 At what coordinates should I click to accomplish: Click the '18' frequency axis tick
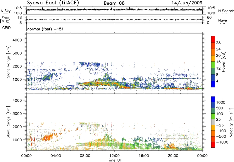[x=20, y=18]
